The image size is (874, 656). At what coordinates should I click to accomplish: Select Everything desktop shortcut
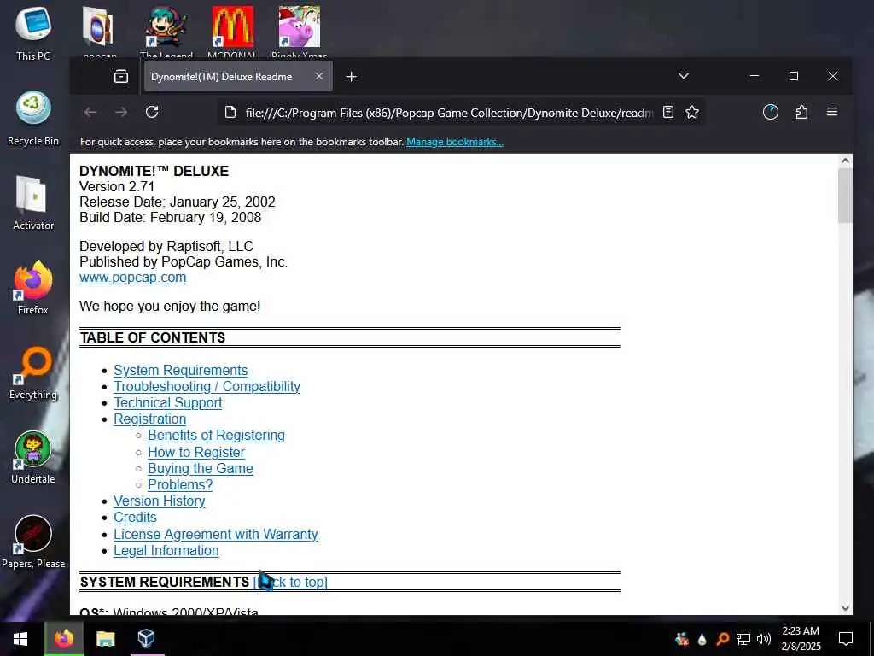tap(33, 372)
